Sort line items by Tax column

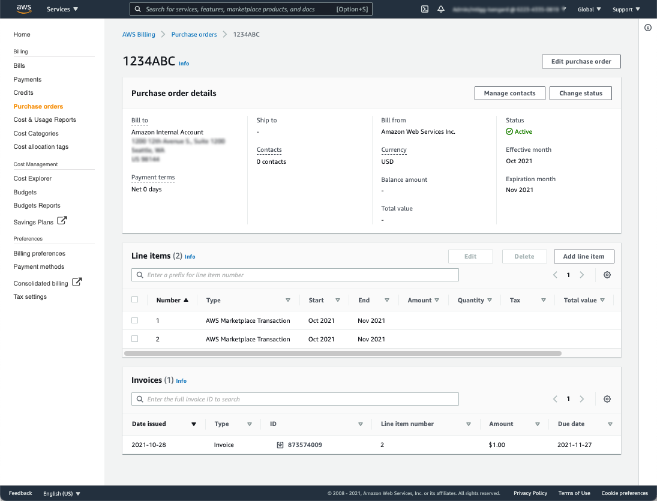544,300
